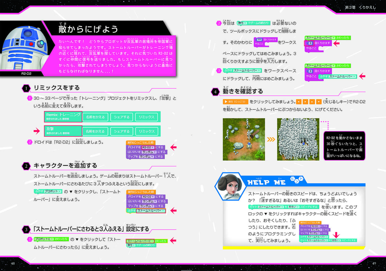Image resolution: width=386 pixels, height=271 pixels.
Task: Select the 攻撃 project title
Action: point(63,130)
